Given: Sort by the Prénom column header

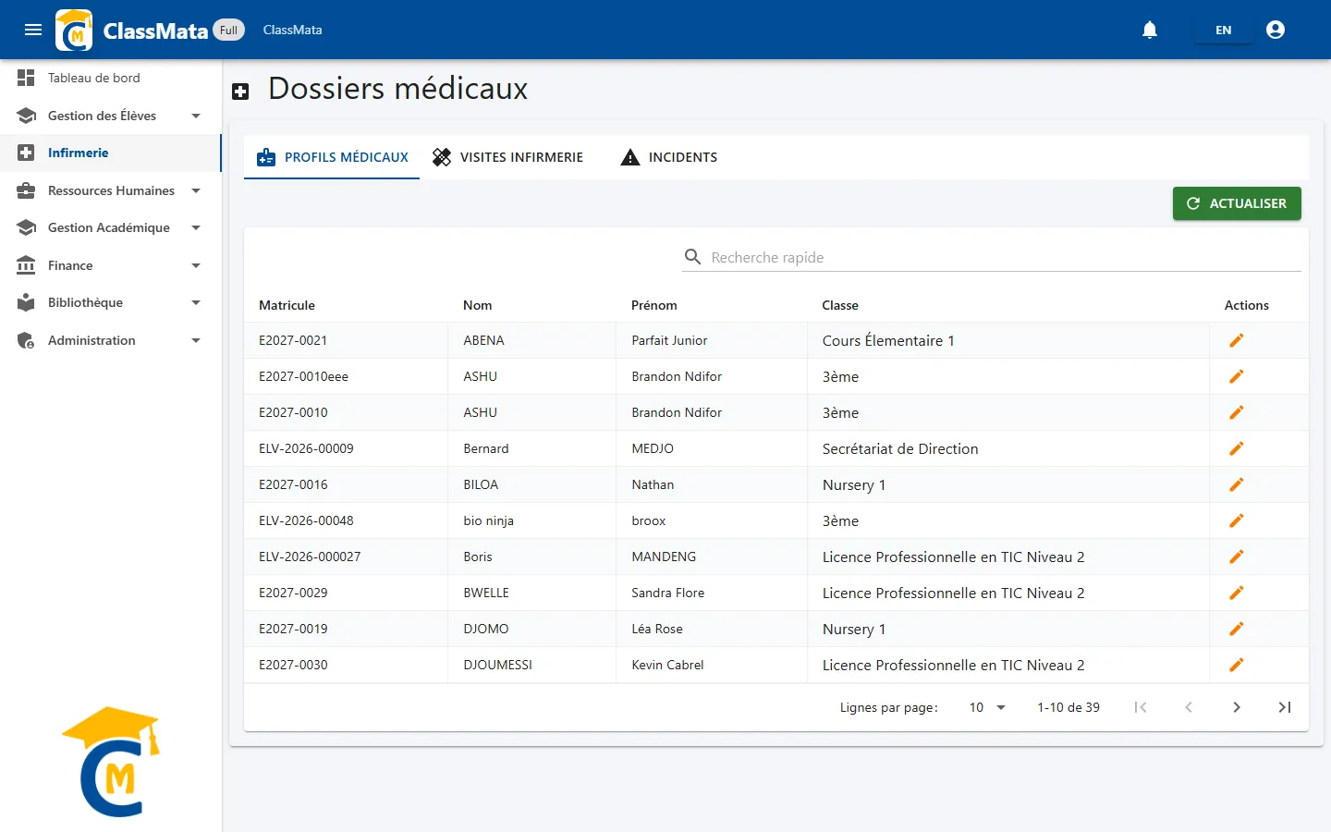Looking at the screenshot, I should point(654,305).
